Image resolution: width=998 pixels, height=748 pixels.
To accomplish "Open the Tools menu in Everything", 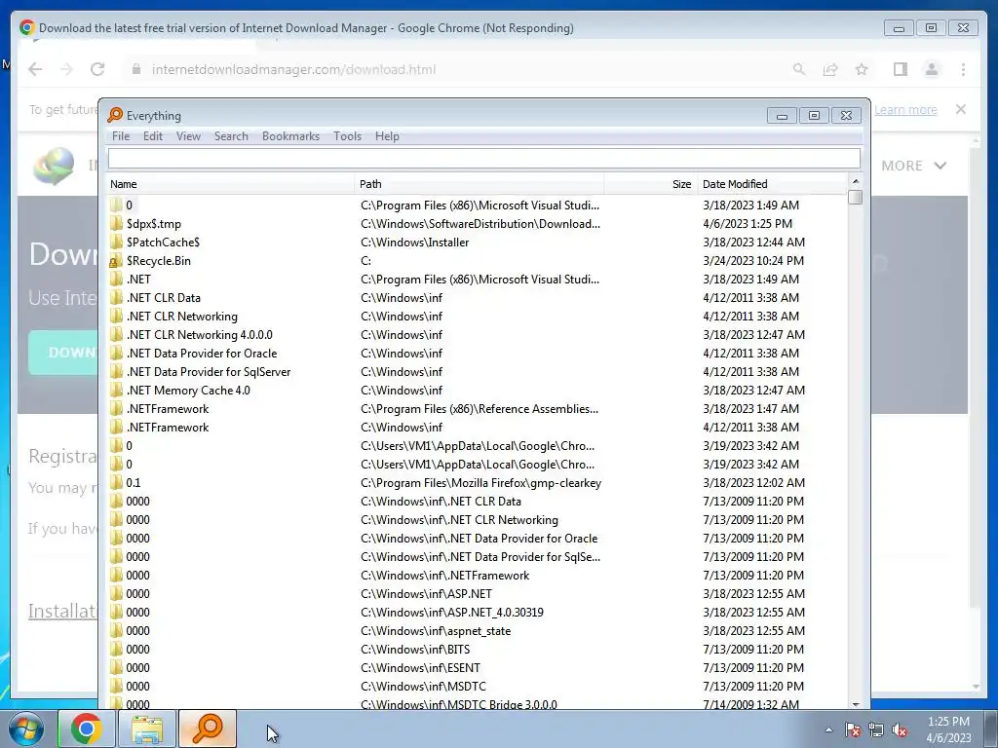I will [348, 136].
